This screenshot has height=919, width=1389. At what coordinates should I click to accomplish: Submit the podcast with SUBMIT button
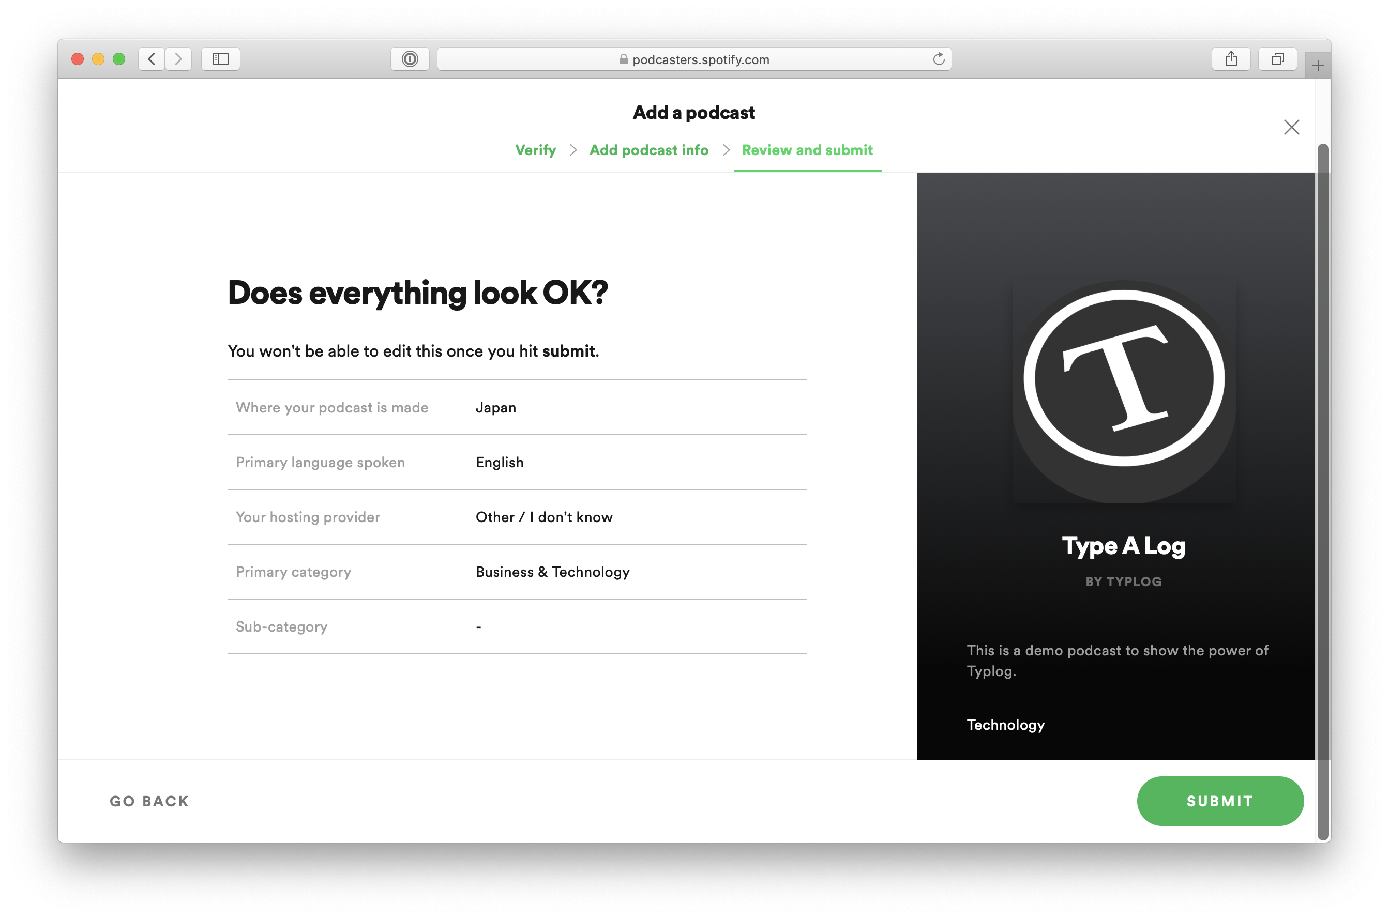[1219, 801]
